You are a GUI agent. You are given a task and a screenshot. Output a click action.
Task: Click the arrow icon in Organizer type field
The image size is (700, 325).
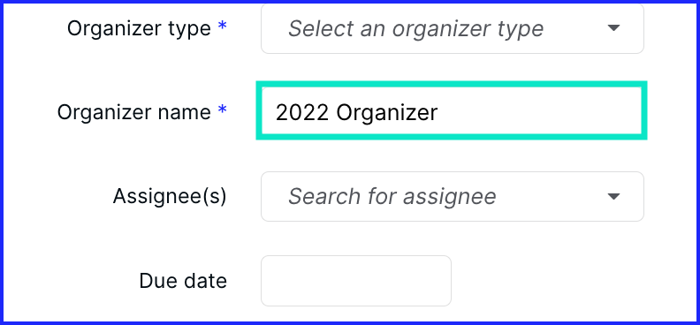(614, 28)
